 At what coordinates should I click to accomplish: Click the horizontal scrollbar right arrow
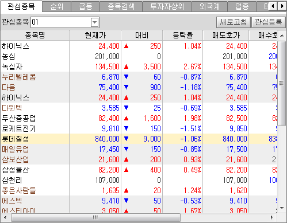tap(272, 217)
